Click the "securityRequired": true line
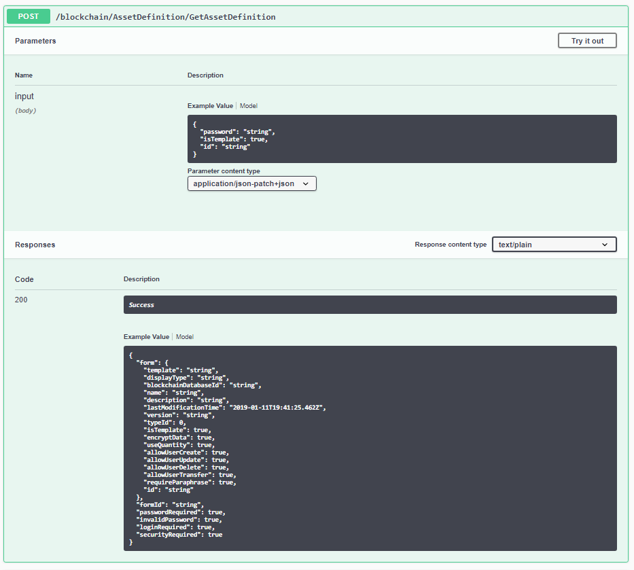 pyautogui.click(x=179, y=535)
